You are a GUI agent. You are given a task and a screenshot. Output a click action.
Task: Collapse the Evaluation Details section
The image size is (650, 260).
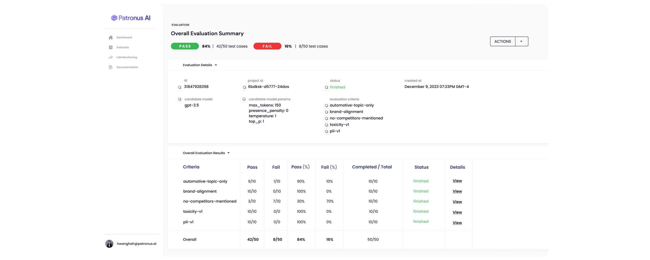click(216, 65)
